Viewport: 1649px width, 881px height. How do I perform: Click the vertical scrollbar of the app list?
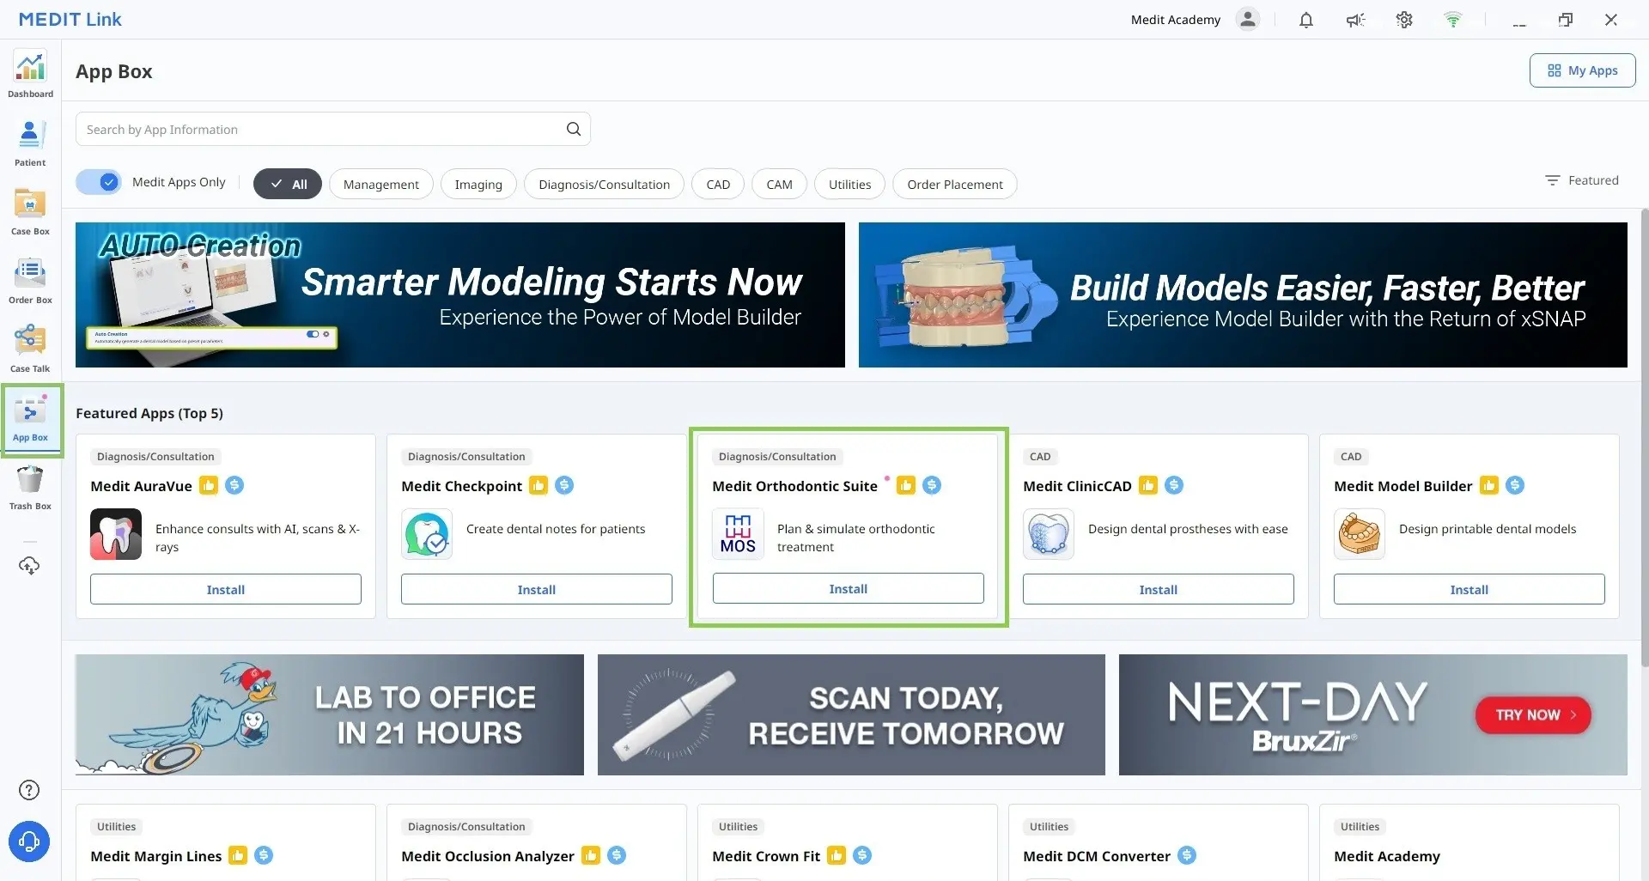tap(1644, 438)
